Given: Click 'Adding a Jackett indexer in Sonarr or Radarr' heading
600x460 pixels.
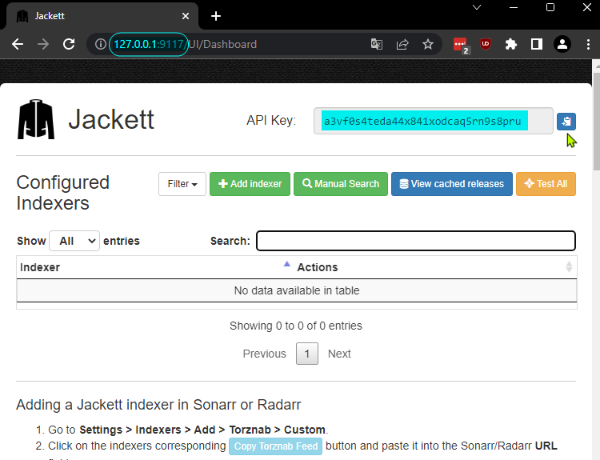Looking at the screenshot, I should [x=158, y=405].
